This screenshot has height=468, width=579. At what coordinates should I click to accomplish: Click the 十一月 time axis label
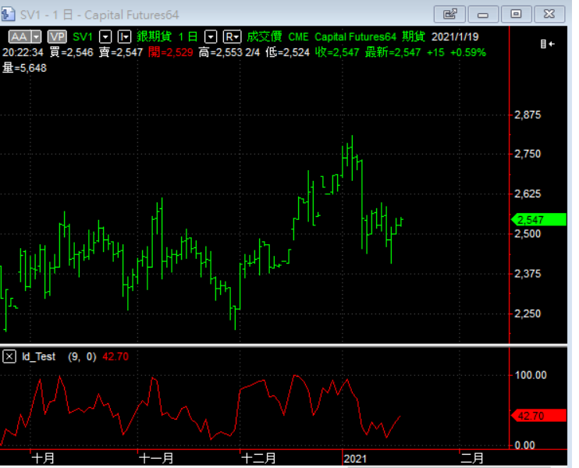(157, 459)
